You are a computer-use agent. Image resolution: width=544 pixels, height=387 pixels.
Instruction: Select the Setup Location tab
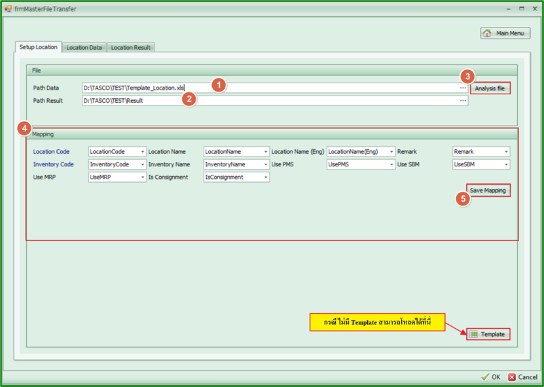tap(38, 47)
